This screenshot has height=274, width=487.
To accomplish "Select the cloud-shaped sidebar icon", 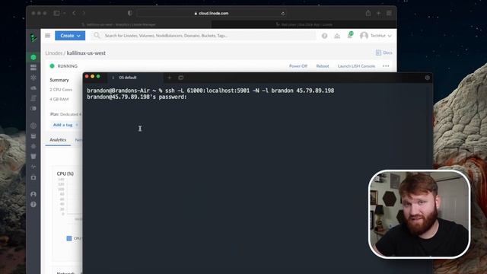I will 33,88.
